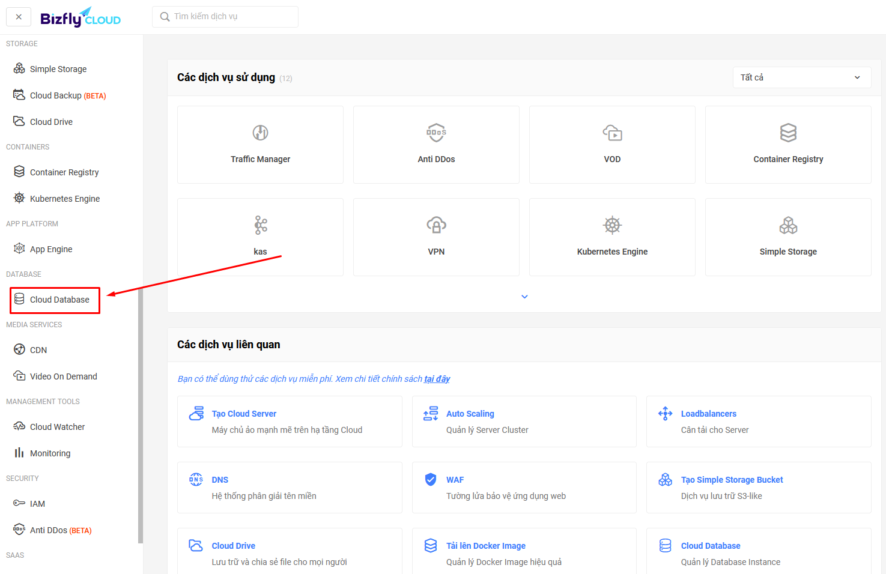Image resolution: width=886 pixels, height=574 pixels.
Task: Click 'Tạo Simple Storage Bucket' link
Action: [732, 480]
